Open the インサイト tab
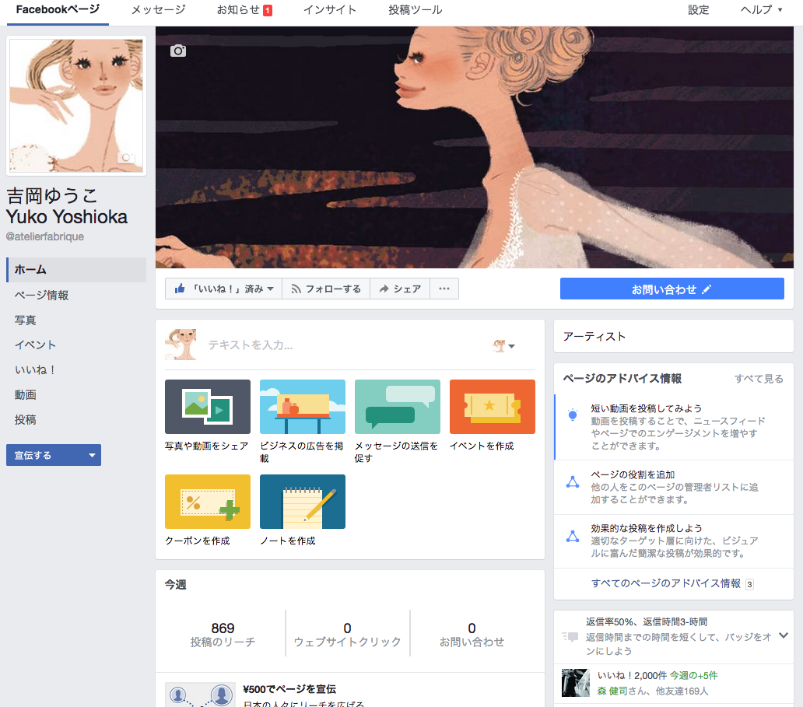The image size is (803, 707). click(330, 10)
